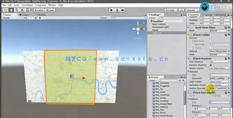
Task: Open the Gizmos dropdown
Action: [104, 18]
